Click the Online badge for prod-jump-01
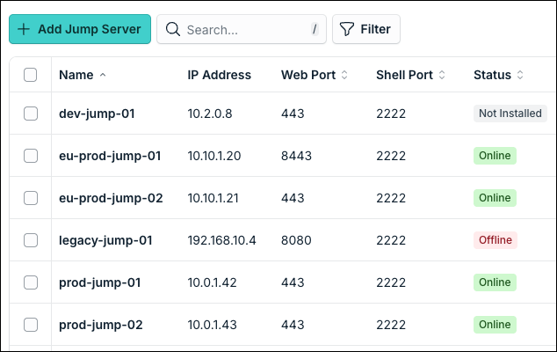This screenshot has height=352, width=557. [x=495, y=282]
